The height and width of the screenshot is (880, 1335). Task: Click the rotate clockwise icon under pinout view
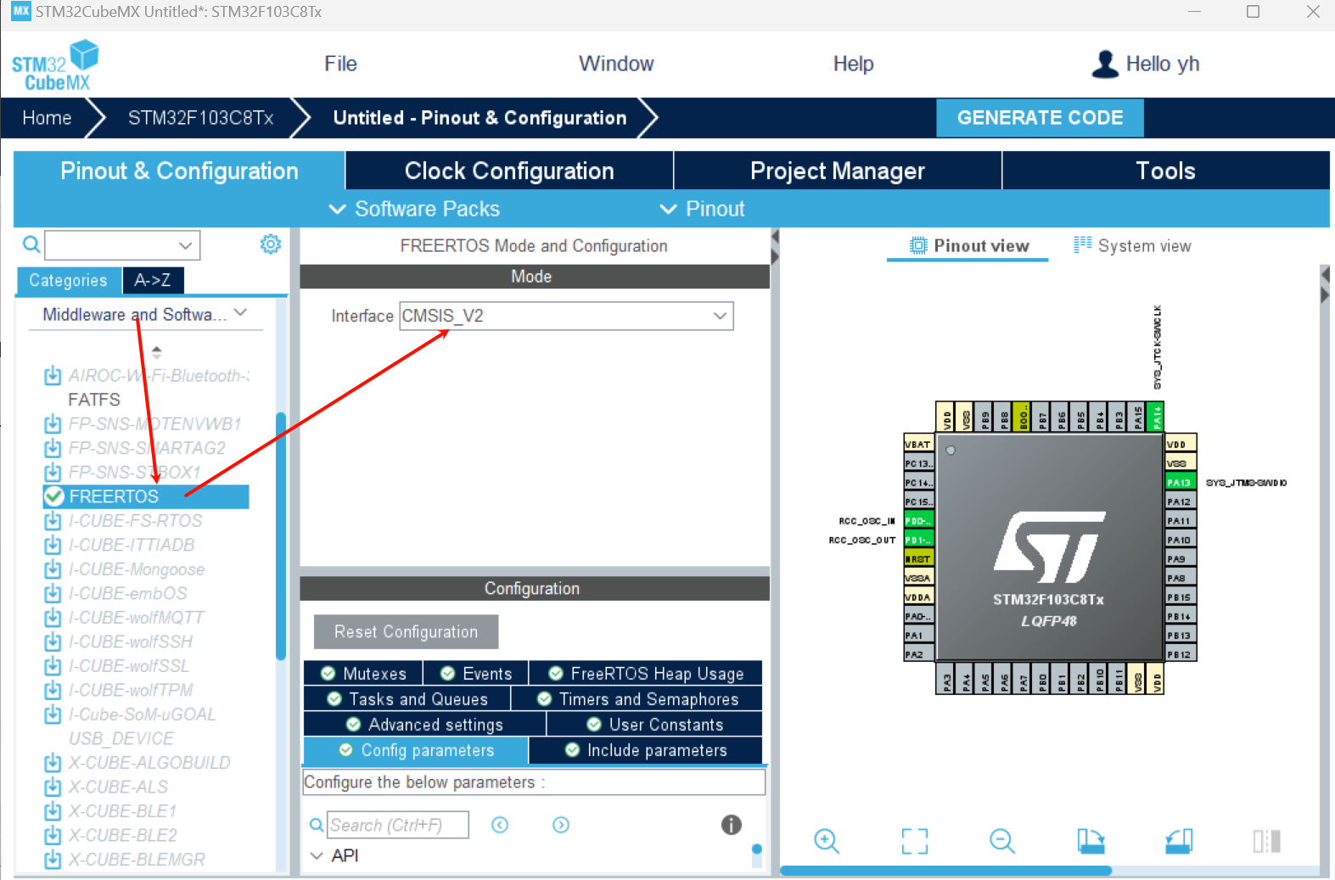[1091, 841]
